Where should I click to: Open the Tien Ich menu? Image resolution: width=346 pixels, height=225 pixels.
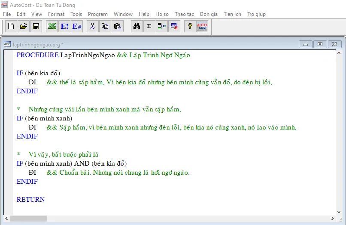232,14
